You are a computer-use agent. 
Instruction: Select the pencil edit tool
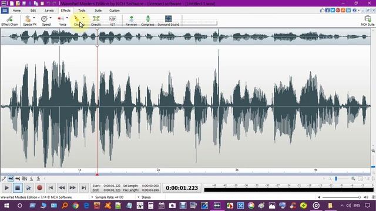coord(4,178)
